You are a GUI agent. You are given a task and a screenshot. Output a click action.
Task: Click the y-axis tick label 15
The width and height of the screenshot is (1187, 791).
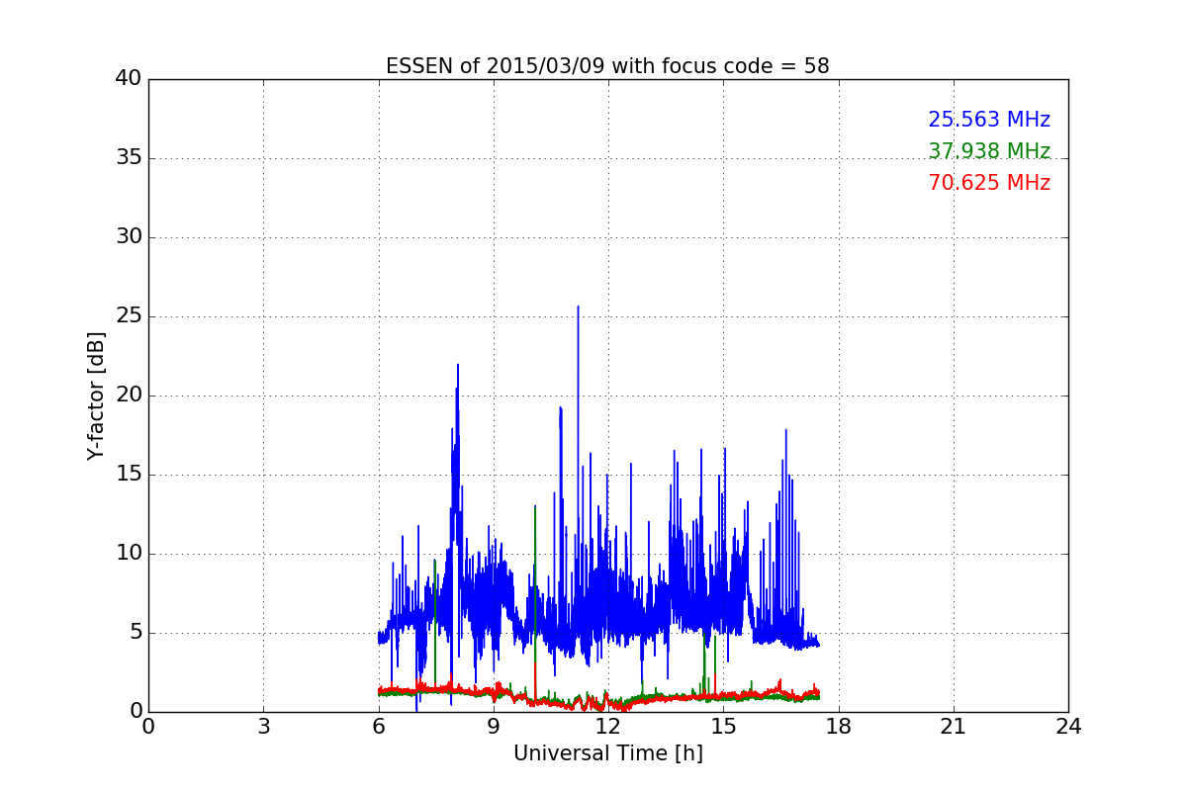[x=129, y=475]
